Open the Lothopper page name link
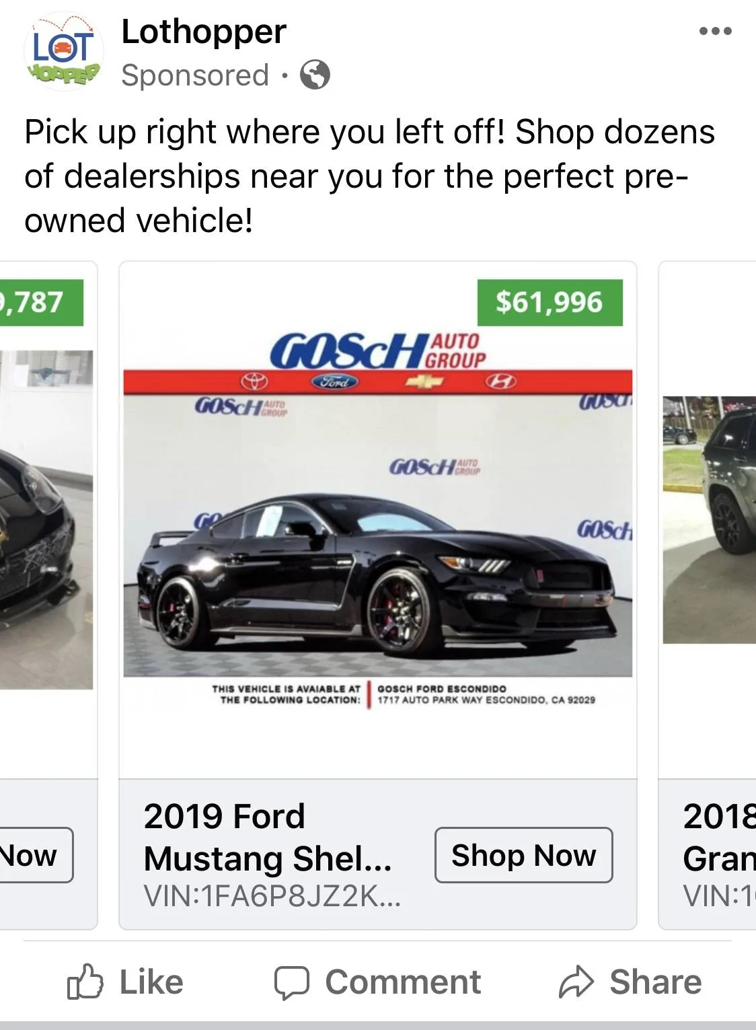Image resolution: width=756 pixels, height=1030 pixels. 204,31
